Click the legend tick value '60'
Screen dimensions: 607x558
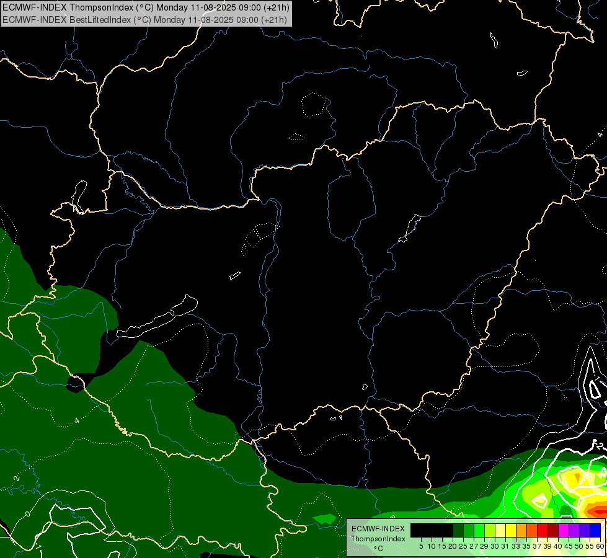pyautogui.click(x=600, y=546)
